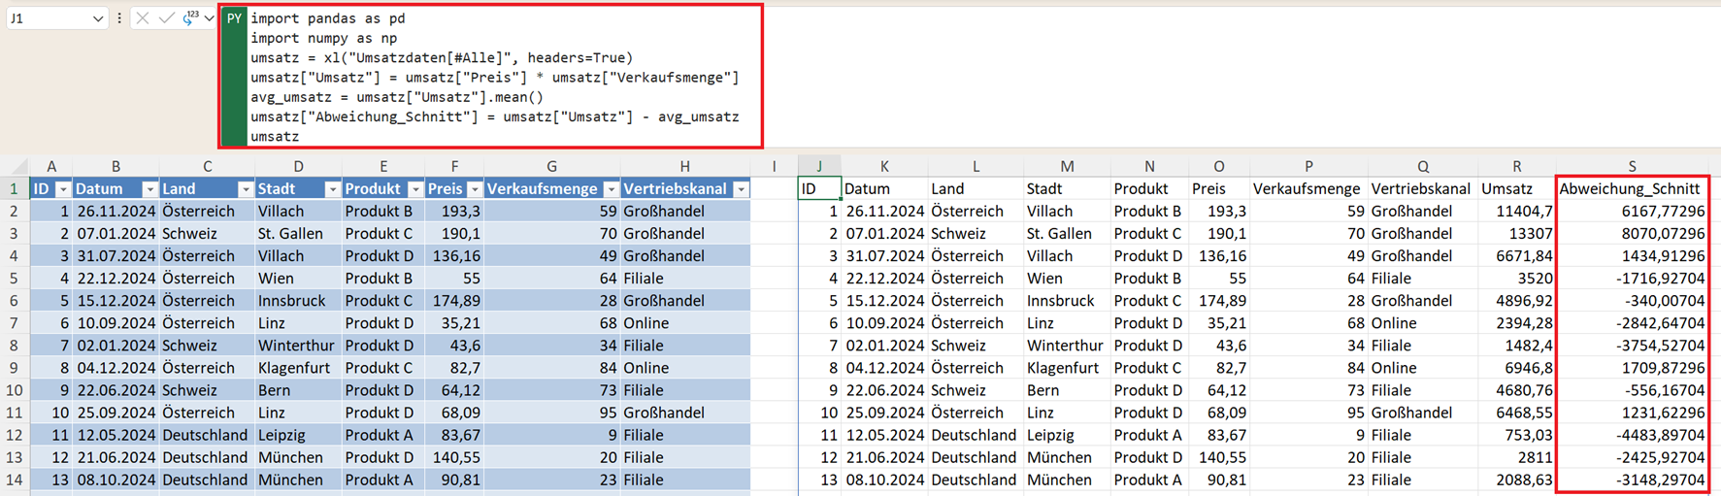Click the Select All corner triangle
This screenshot has width=1721, height=496.
pos(15,166)
